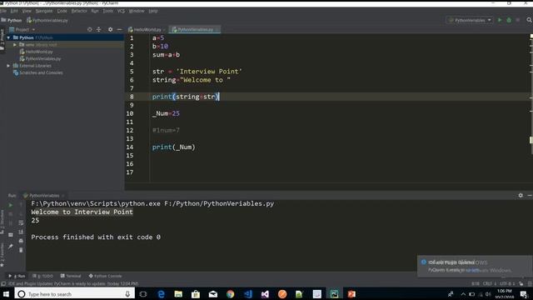
Task: Click the locate-in-project target icon
Action: pyautogui.click(x=90, y=30)
